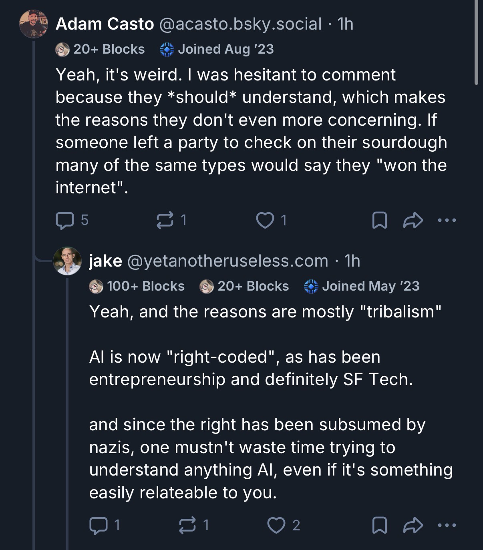Bookmark Adam Casto's post
Image resolution: width=483 pixels, height=550 pixels.
pyautogui.click(x=379, y=220)
